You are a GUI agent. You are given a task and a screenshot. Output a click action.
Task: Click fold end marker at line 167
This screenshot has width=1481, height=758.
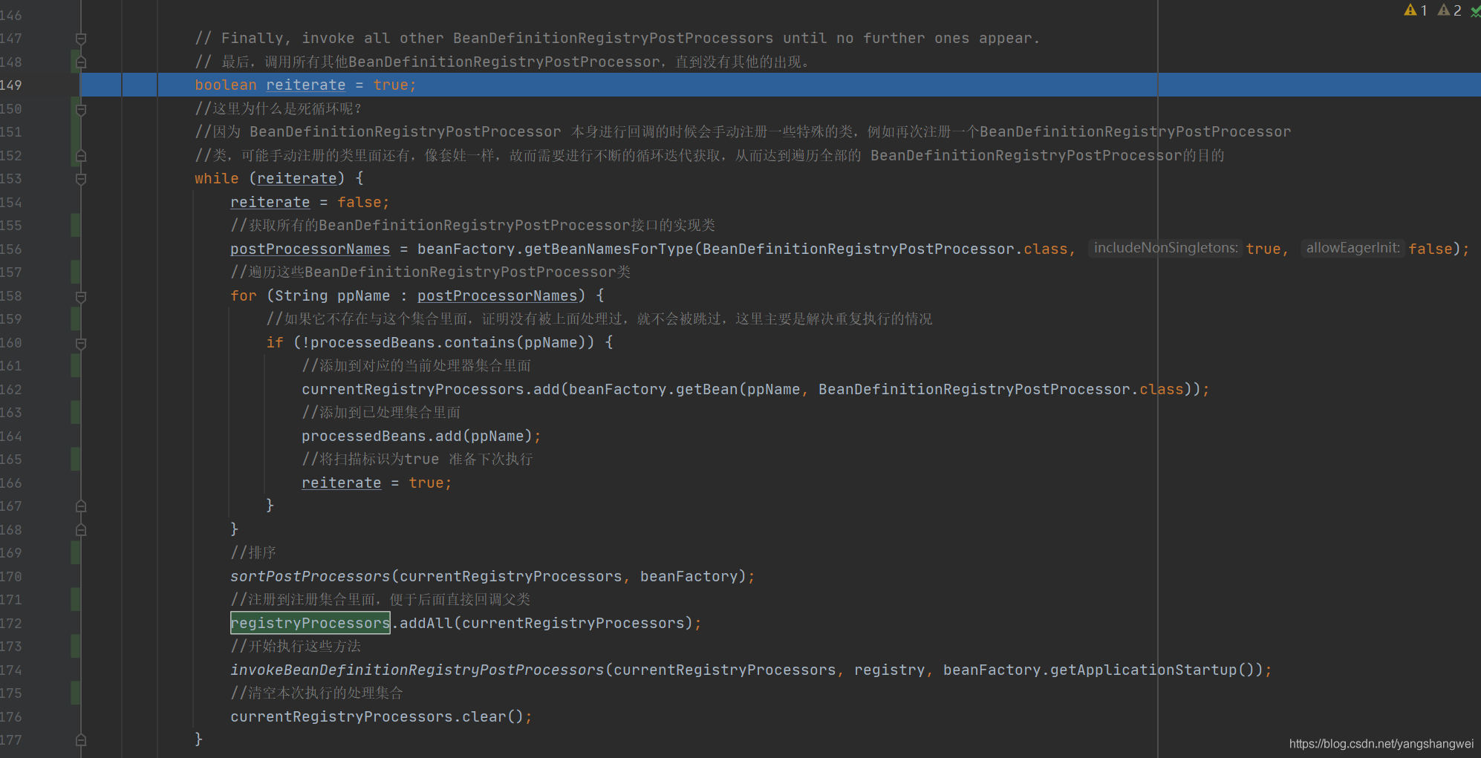click(81, 506)
